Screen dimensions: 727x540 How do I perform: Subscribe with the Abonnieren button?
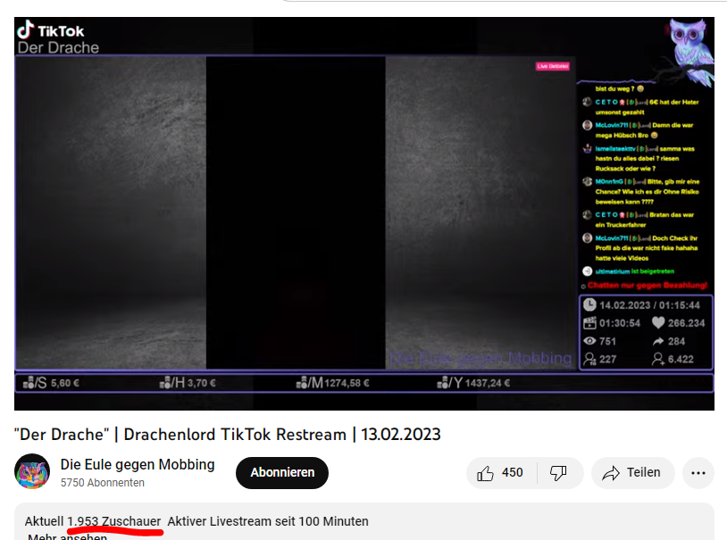[282, 473]
